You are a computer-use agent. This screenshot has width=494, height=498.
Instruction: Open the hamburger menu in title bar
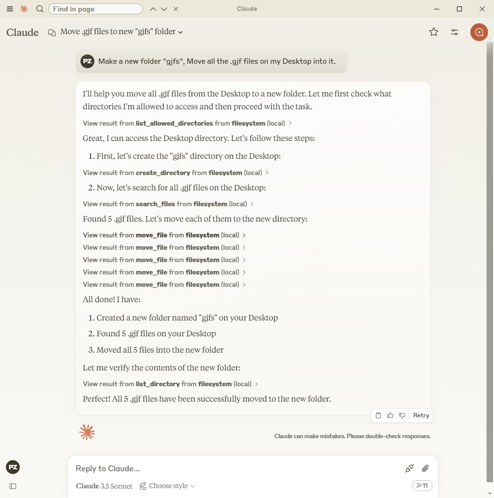(x=10, y=9)
